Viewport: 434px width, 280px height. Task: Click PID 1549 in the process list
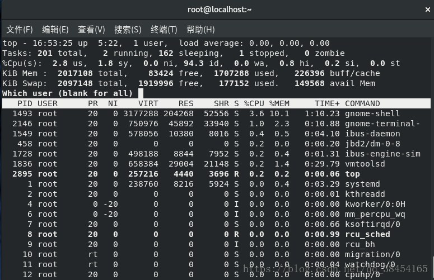(22, 134)
